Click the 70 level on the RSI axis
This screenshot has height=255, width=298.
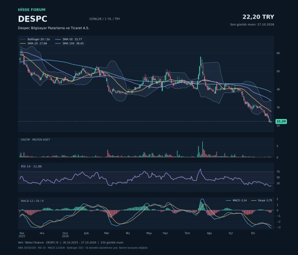coord(278,172)
